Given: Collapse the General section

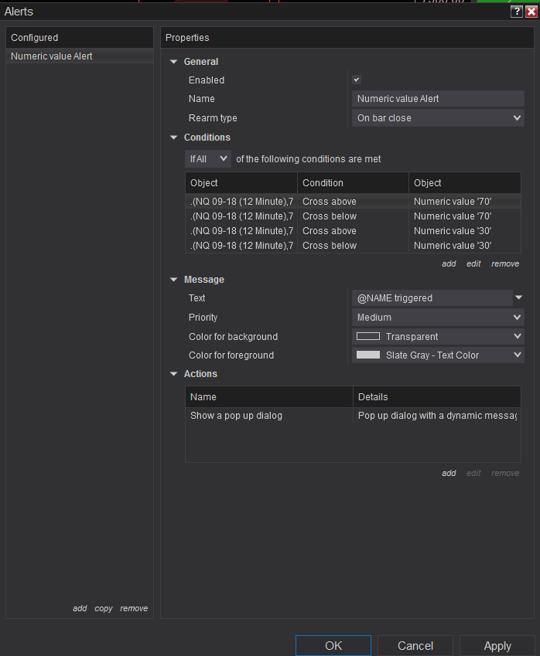Looking at the screenshot, I should [173, 62].
